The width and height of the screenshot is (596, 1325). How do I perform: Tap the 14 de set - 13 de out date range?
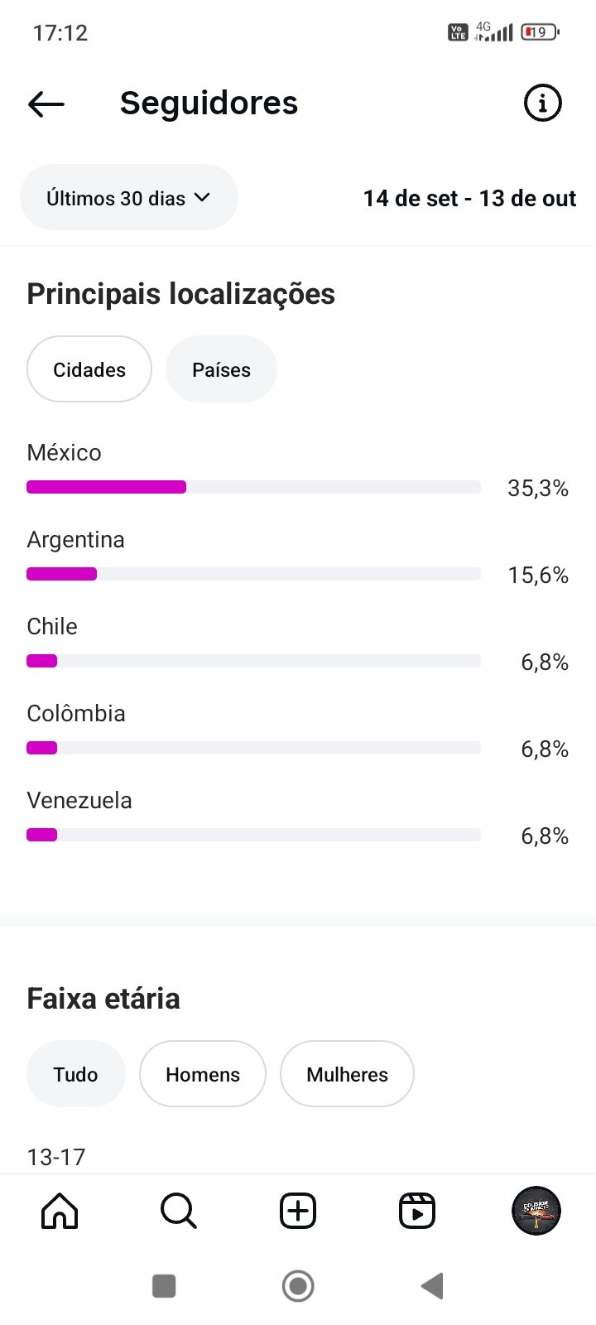(469, 199)
